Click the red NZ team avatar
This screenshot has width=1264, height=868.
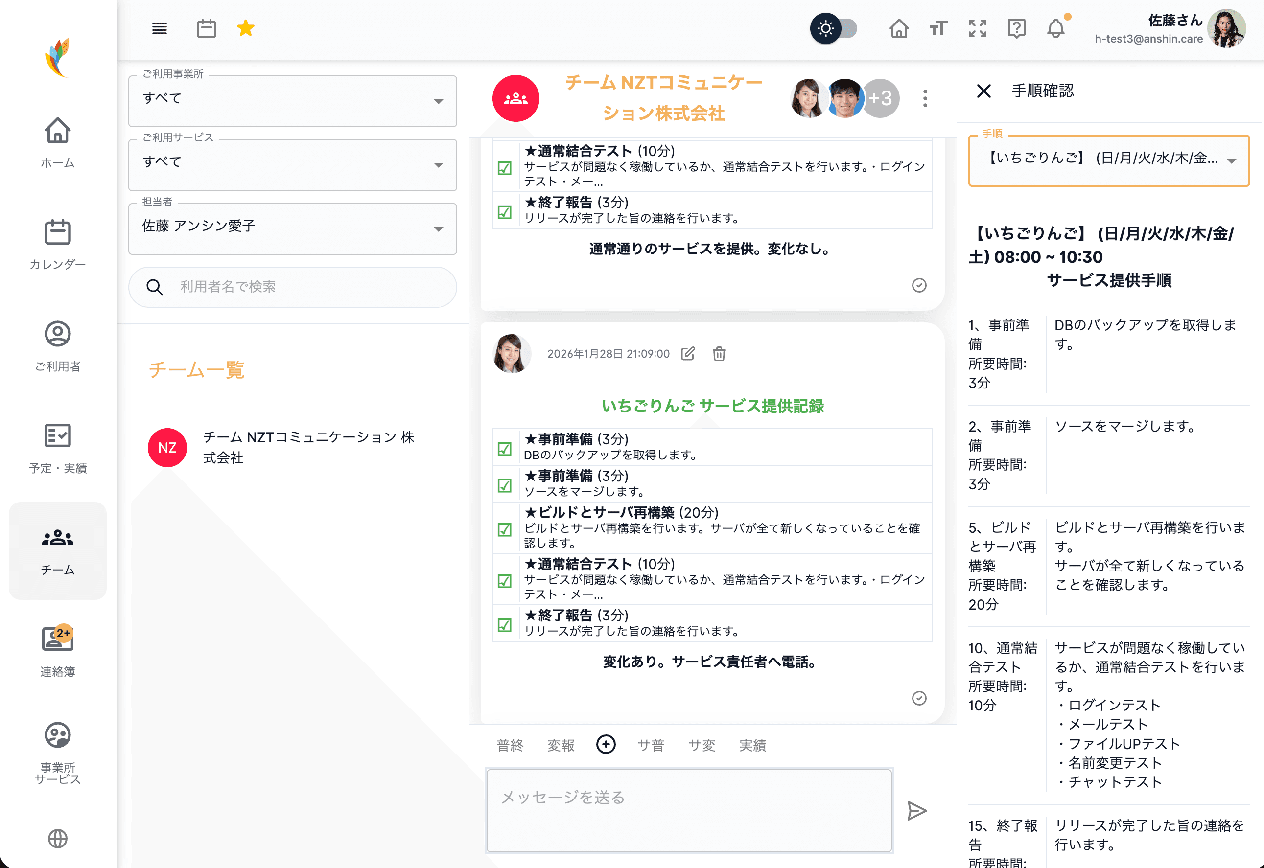coord(167,447)
